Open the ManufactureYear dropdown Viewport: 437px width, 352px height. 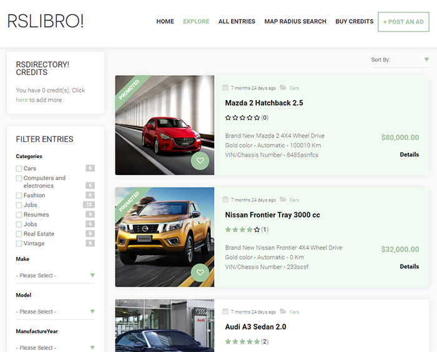pos(56,348)
